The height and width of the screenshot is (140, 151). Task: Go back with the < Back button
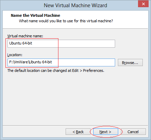point(78,132)
